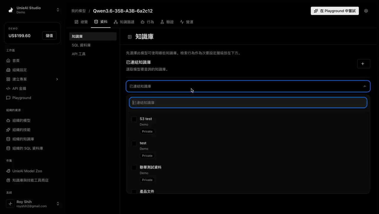
Task: Click the UnieAI Studio rabbit logo
Action: click(x=11, y=10)
